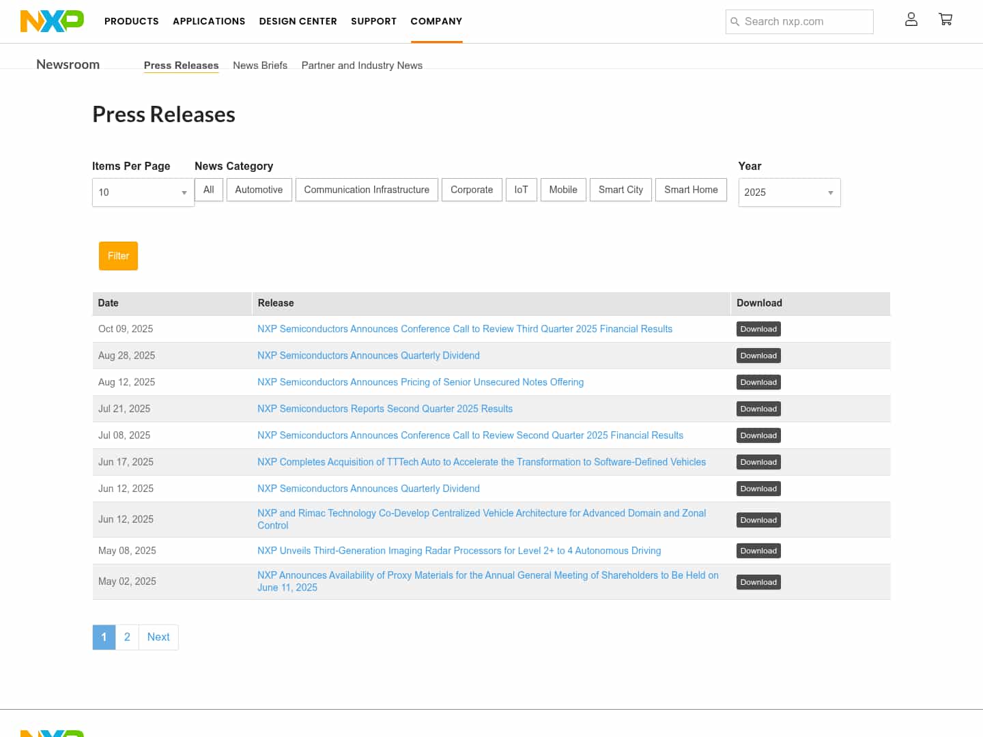Expand the Items Per Page dropdown
Image resolution: width=983 pixels, height=737 pixels.
click(143, 192)
